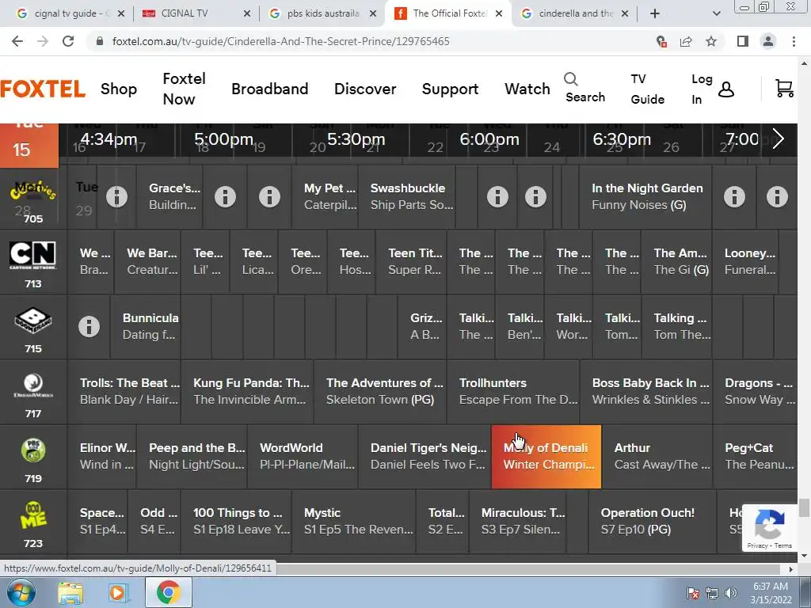Select Tue 15 date tile

(29, 146)
